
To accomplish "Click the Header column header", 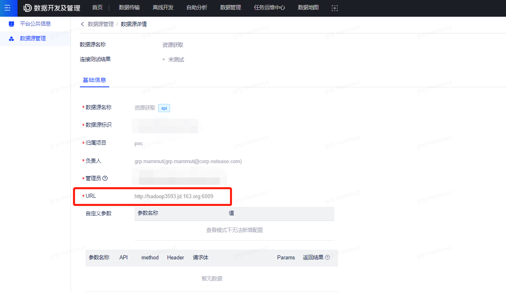I will [x=176, y=257].
